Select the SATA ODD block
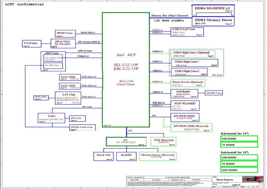 pos(68,86)
